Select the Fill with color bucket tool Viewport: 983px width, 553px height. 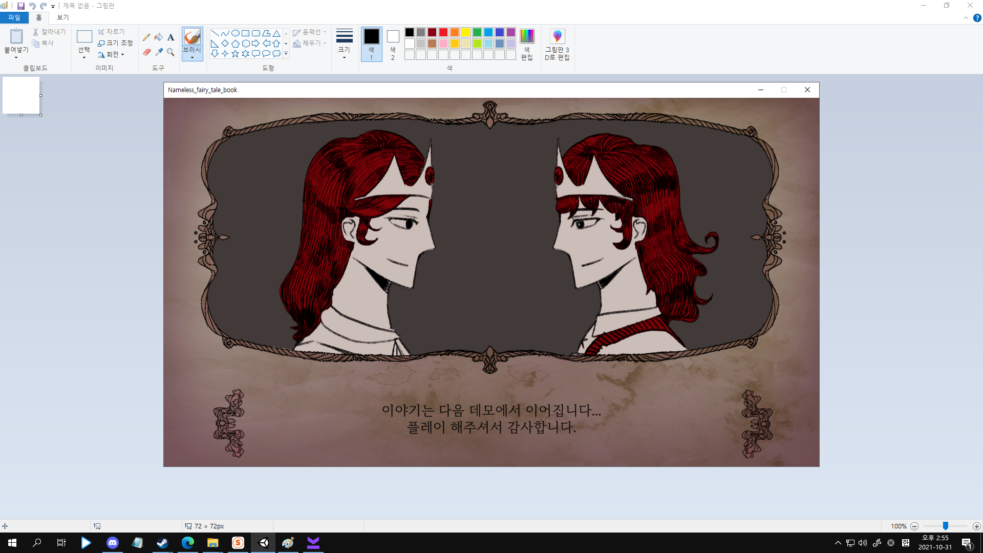point(159,37)
